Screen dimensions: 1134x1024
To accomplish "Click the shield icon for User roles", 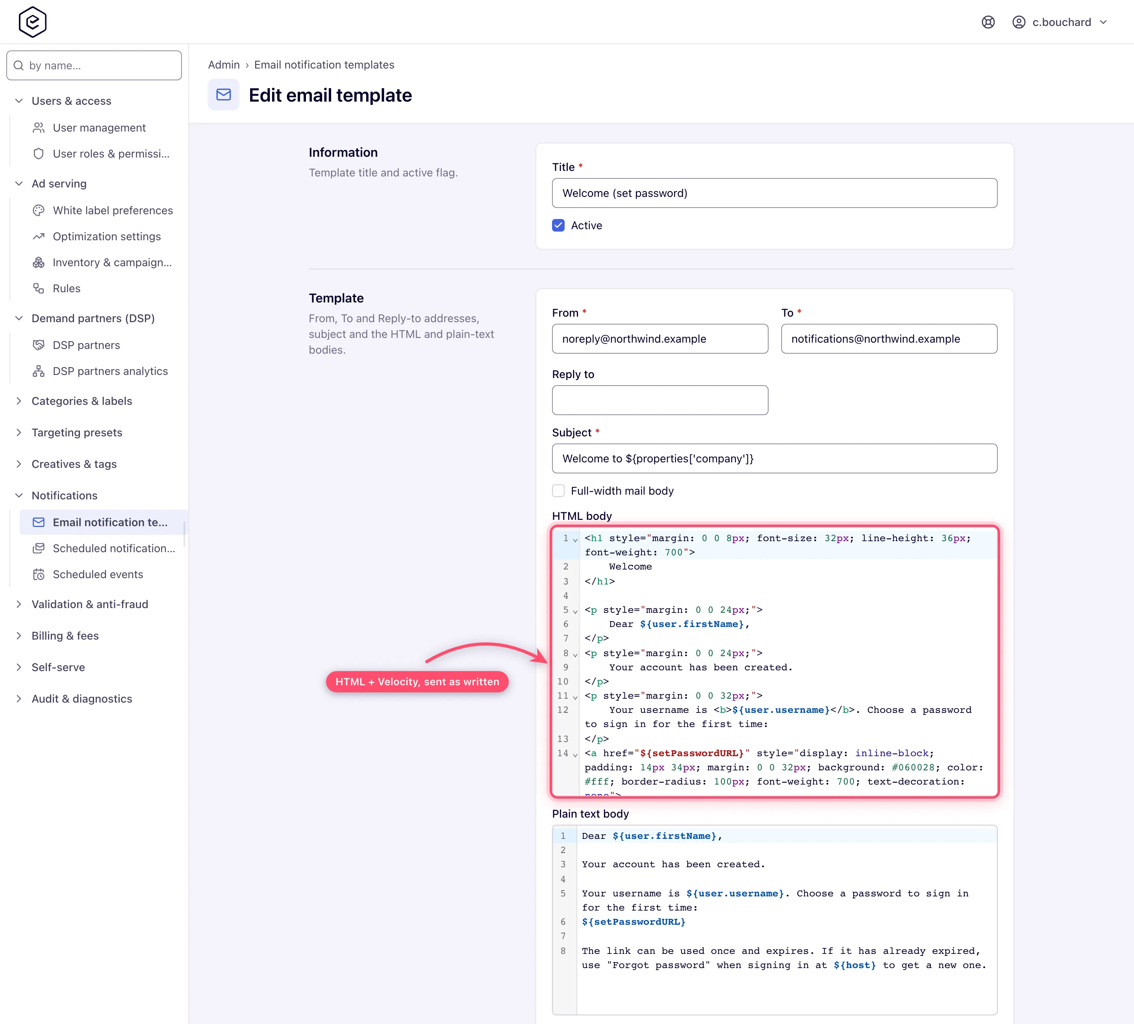I will coord(38,154).
